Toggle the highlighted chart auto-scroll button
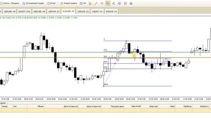The height and width of the screenshot is (118, 211). tap(108, 4)
